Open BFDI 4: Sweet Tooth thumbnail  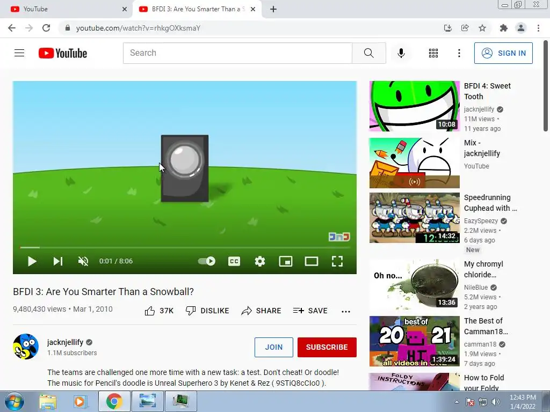(414, 106)
